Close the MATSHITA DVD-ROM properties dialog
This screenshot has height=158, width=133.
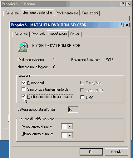127,25
